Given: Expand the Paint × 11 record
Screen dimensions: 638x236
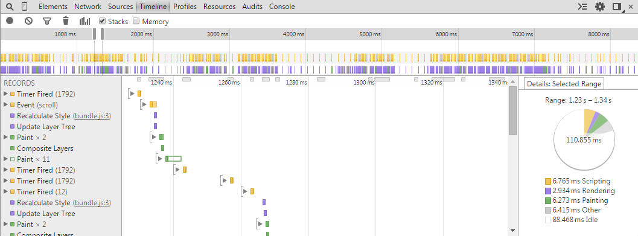Looking at the screenshot, I should [x=5, y=159].
